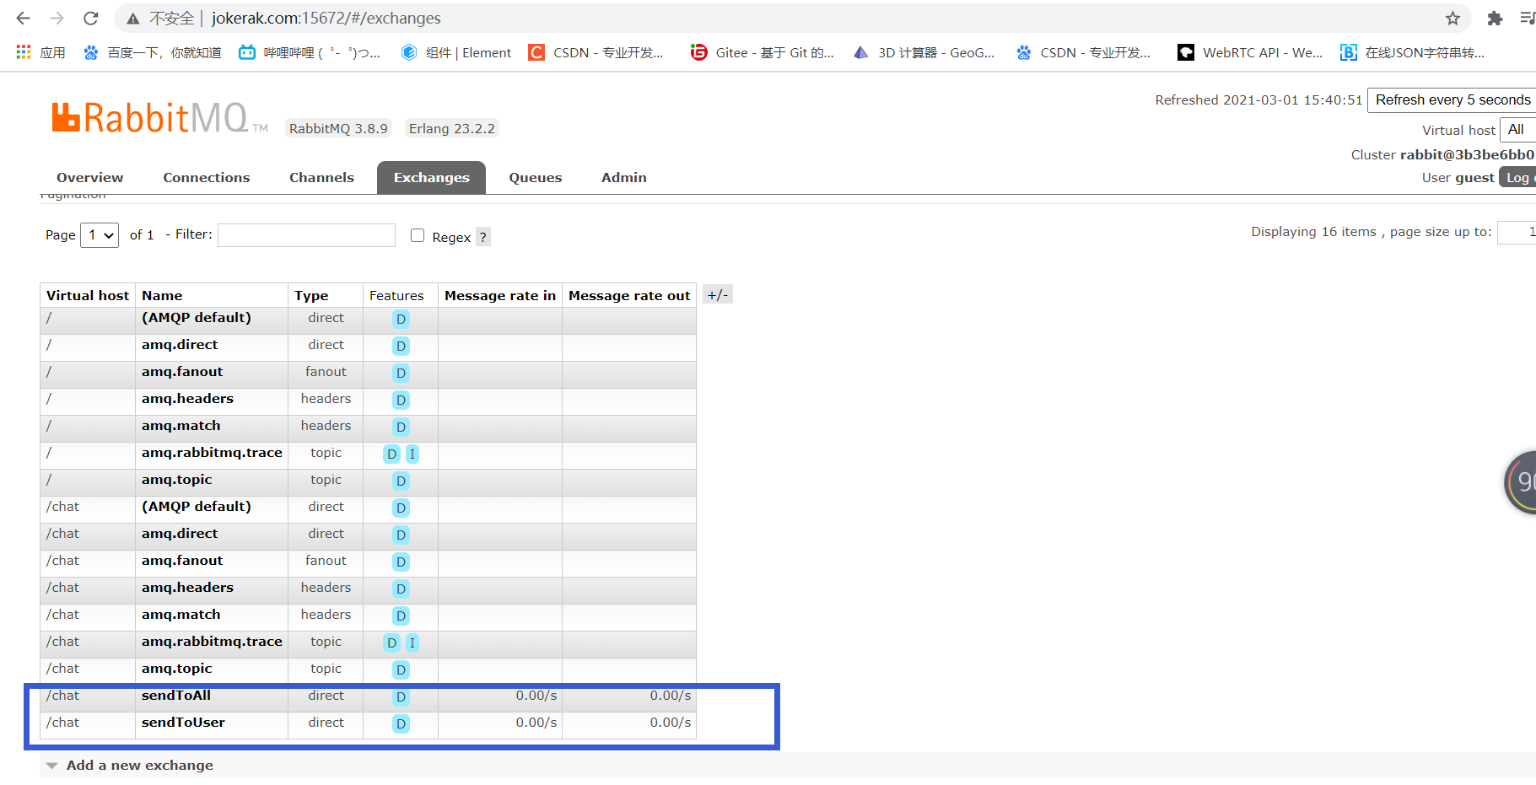
Task: Open the amq.fanout exchange on / vhost
Action: (x=182, y=372)
